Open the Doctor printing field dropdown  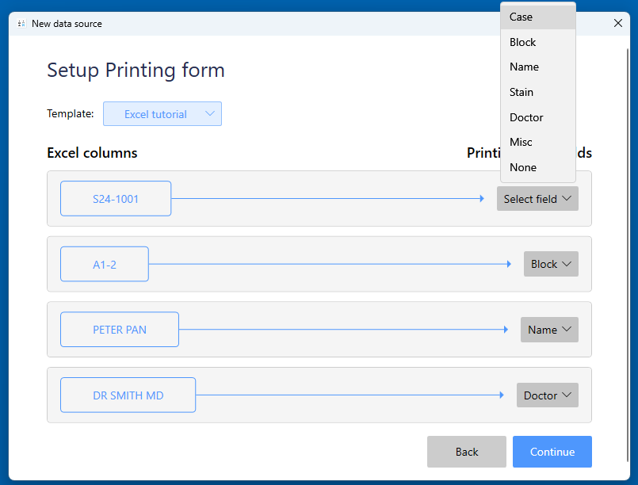547,395
